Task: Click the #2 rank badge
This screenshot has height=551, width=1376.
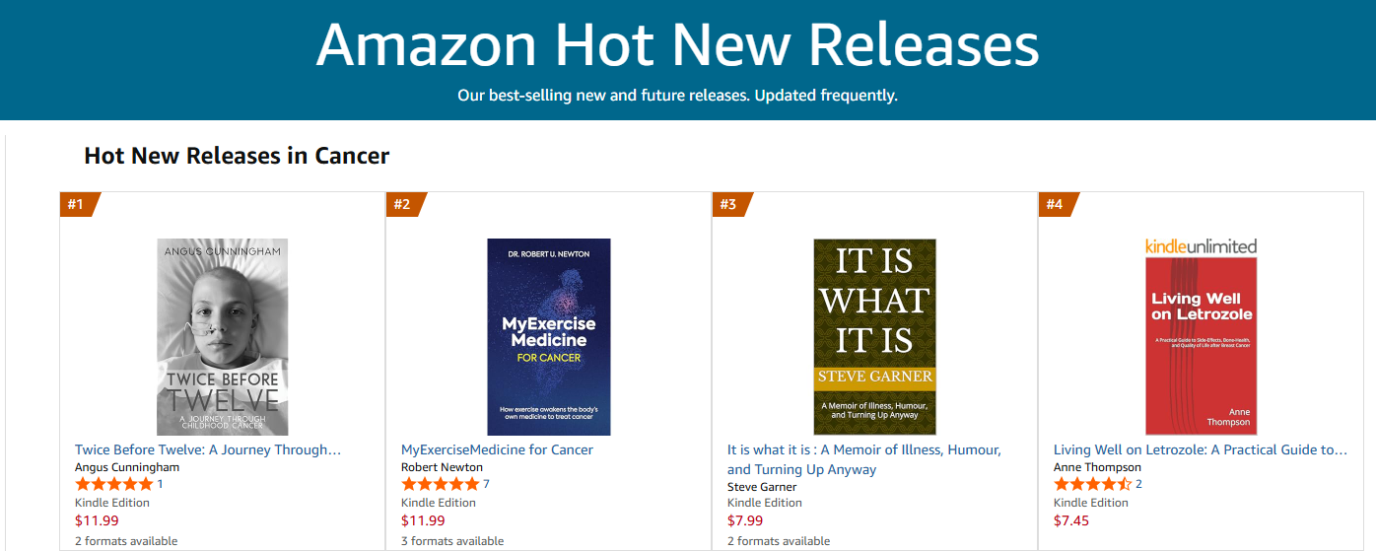Action: tap(404, 204)
